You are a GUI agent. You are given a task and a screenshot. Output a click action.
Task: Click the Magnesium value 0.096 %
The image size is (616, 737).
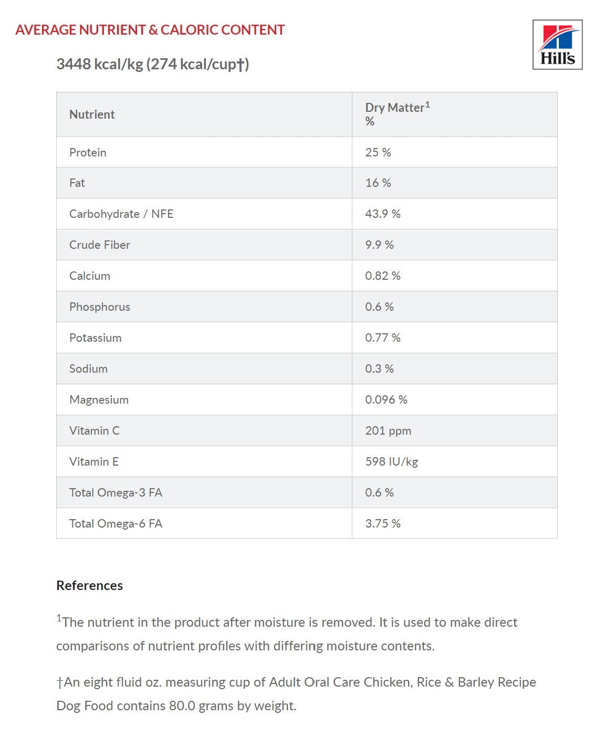pos(386,399)
